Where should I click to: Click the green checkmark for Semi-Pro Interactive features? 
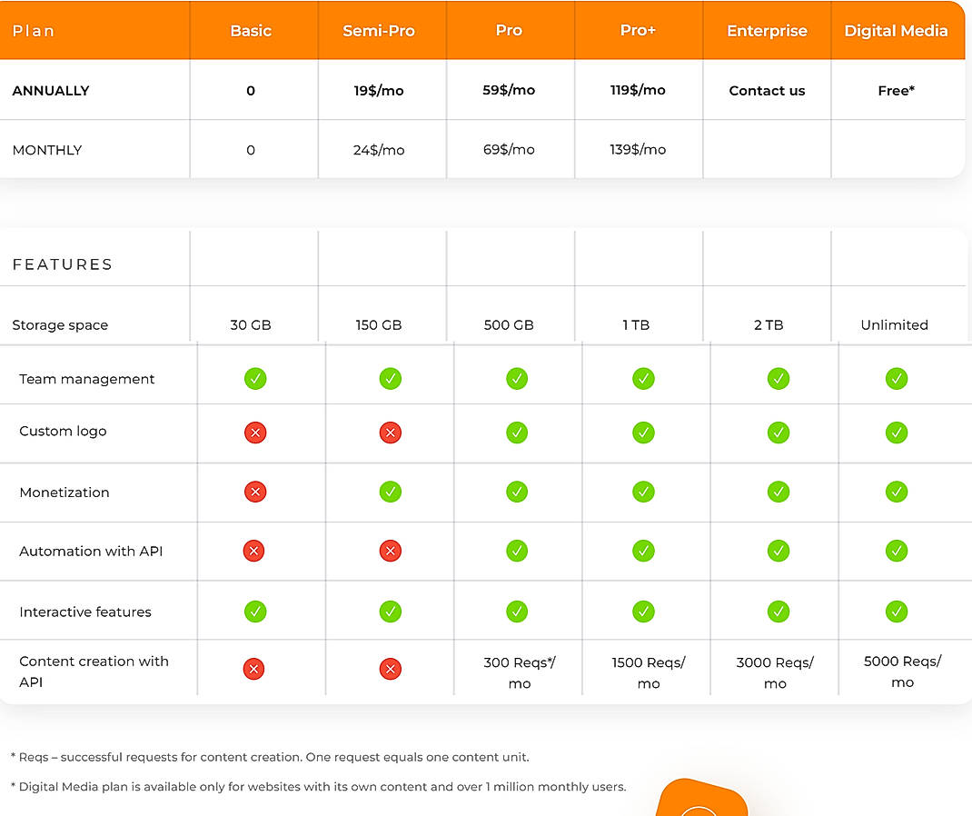[x=390, y=612]
